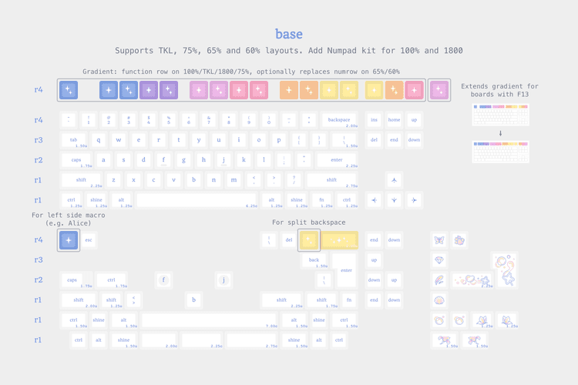Click the o keycap
The image size is (578, 385).
[x=259, y=140]
